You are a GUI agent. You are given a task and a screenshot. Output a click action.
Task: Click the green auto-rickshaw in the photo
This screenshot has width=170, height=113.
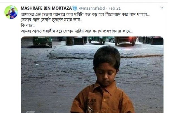(x=42, y=42)
